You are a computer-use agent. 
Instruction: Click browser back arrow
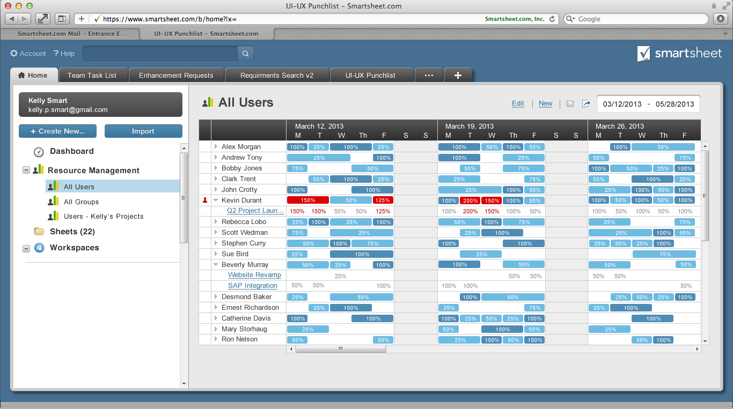[x=12, y=19]
